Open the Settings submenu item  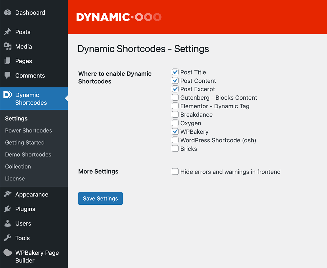pyautogui.click(x=16, y=118)
